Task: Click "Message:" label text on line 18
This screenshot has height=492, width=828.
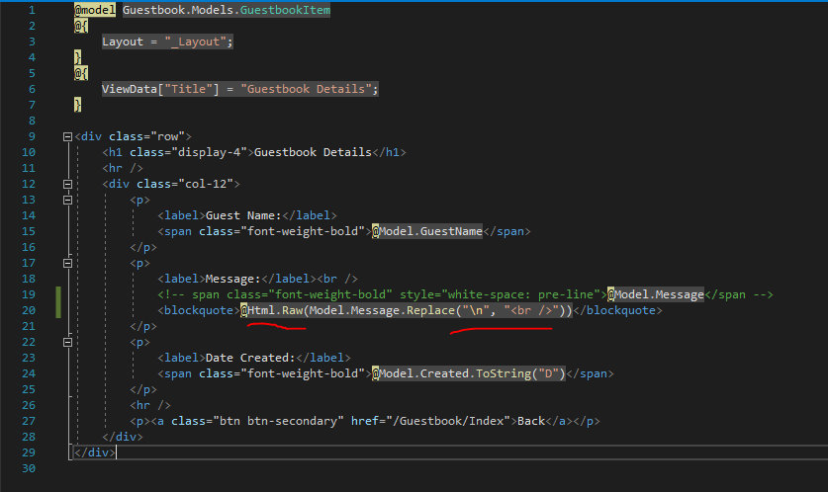Action: pyautogui.click(x=232, y=279)
